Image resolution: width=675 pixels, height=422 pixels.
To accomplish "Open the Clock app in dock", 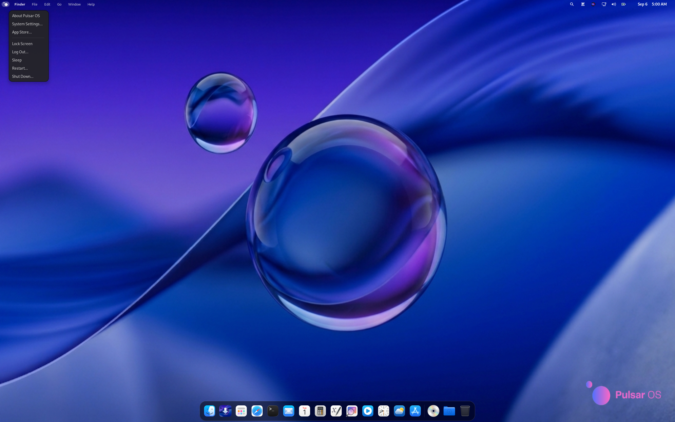I will pos(384,411).
